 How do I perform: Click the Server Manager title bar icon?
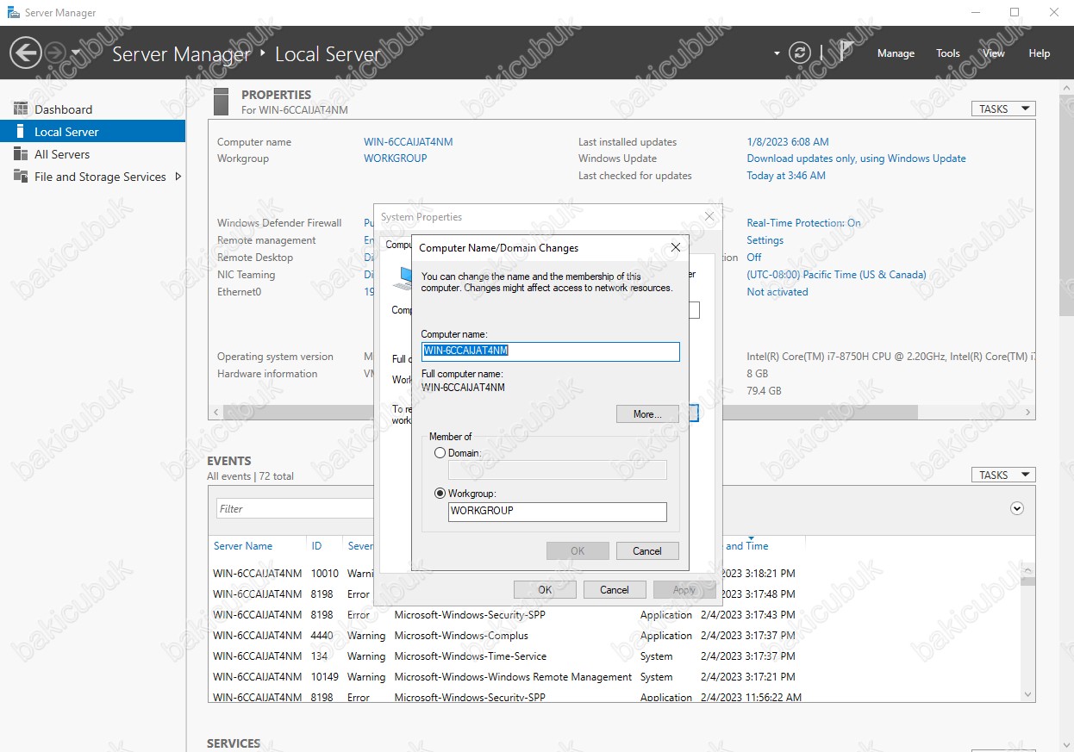[13, 13]
